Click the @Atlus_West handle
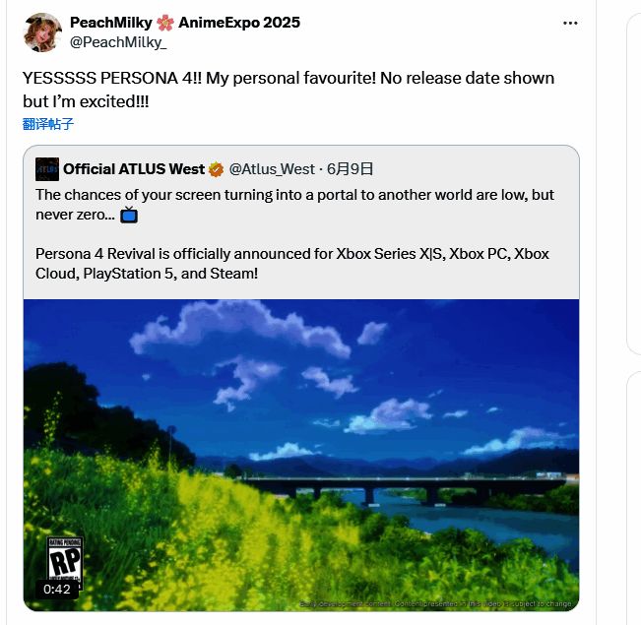This screenshot has height=625, width=641. (272, 169)
